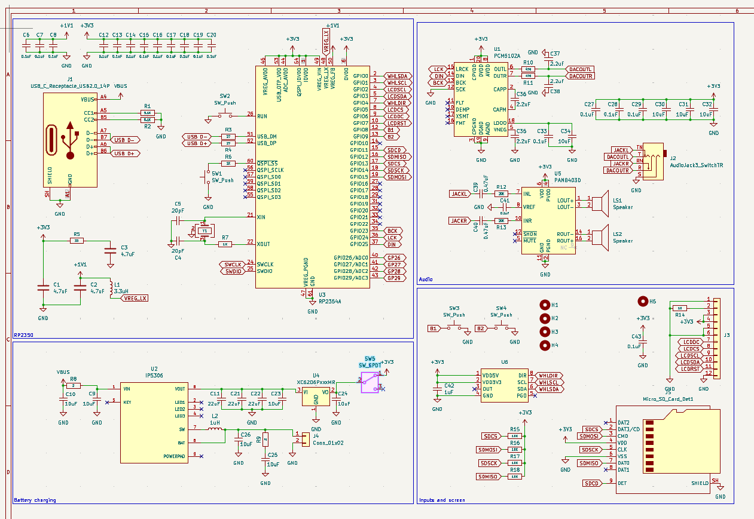Click the JACKL label before C39
Image resolution: width=754 pixels, height=519 pixels.
460,194
